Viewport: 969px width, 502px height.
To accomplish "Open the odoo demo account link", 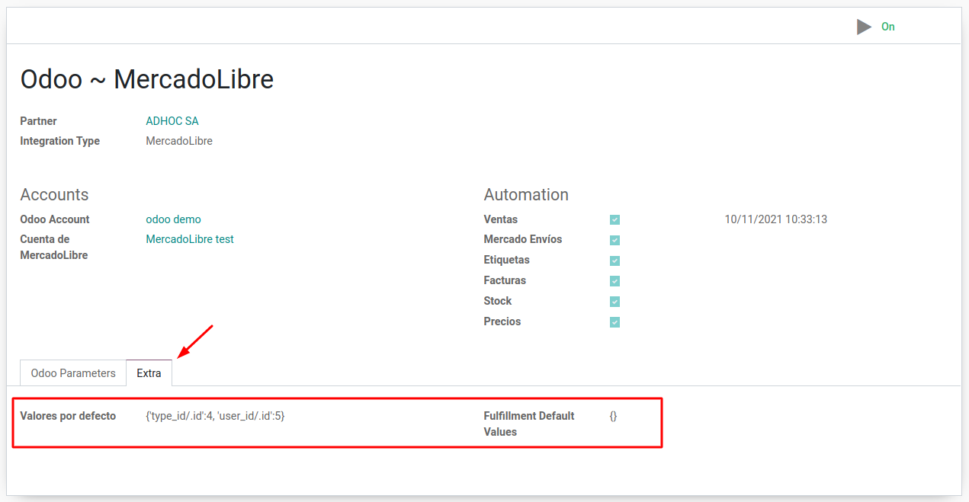I will [x=173, y=219].
